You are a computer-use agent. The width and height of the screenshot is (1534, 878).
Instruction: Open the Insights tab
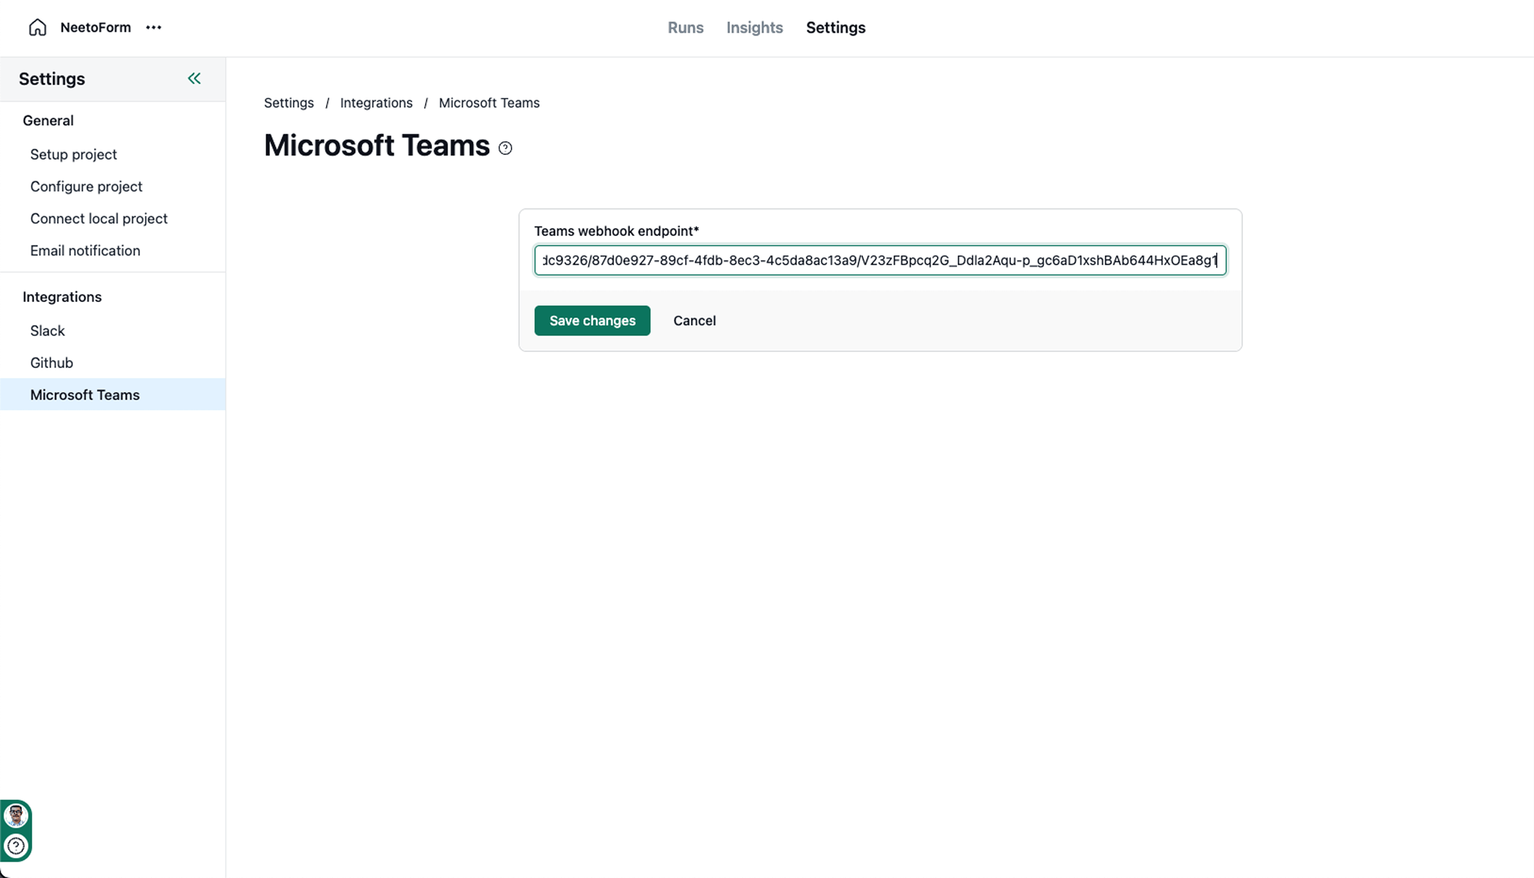pyautogui.click(x=754, y=28)
